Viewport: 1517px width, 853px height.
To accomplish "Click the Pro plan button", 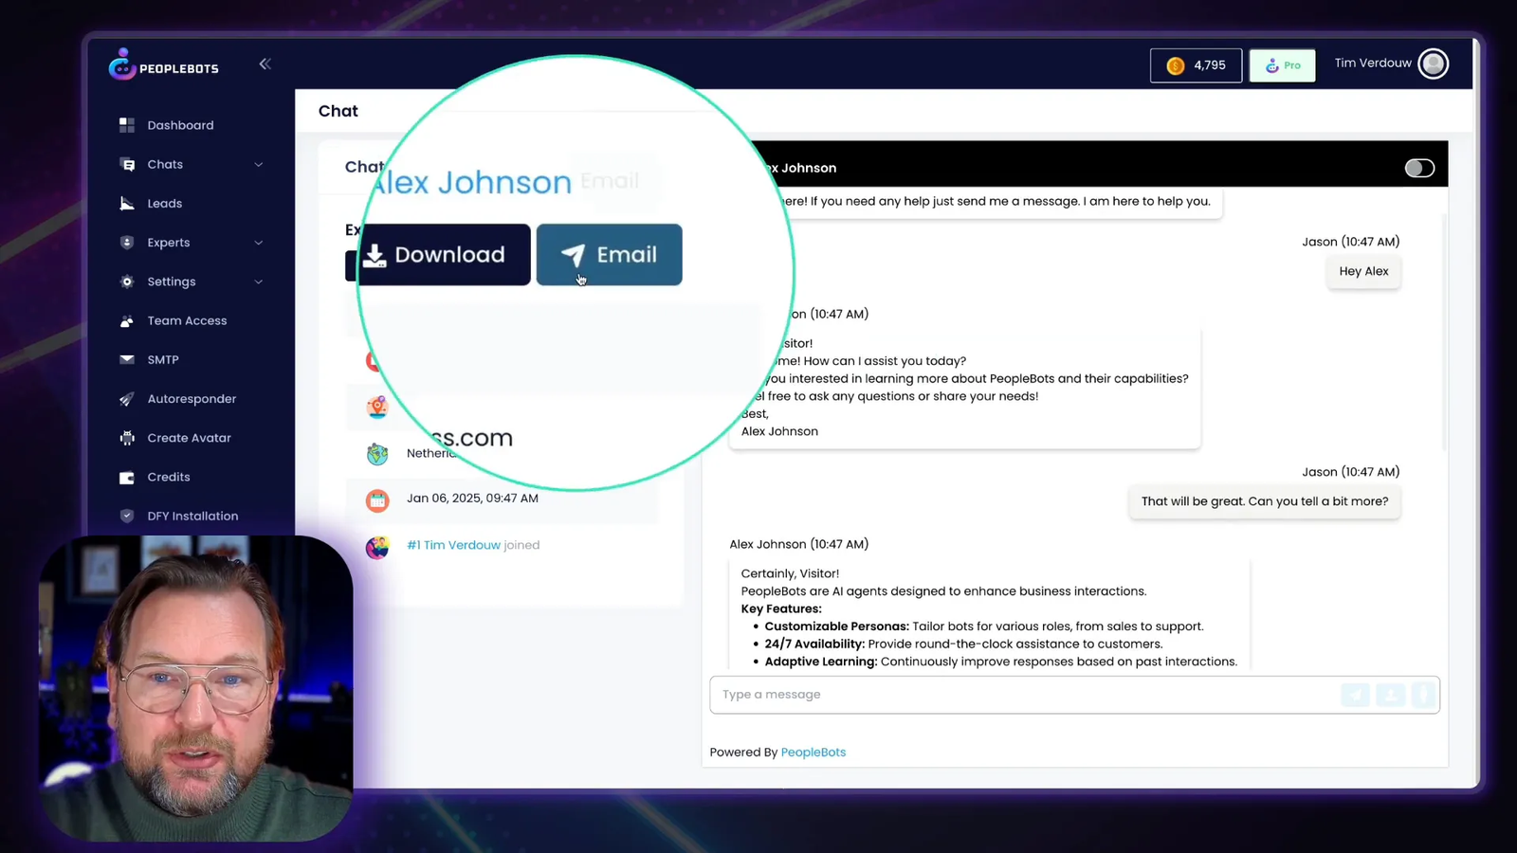I will point(1282,65).
